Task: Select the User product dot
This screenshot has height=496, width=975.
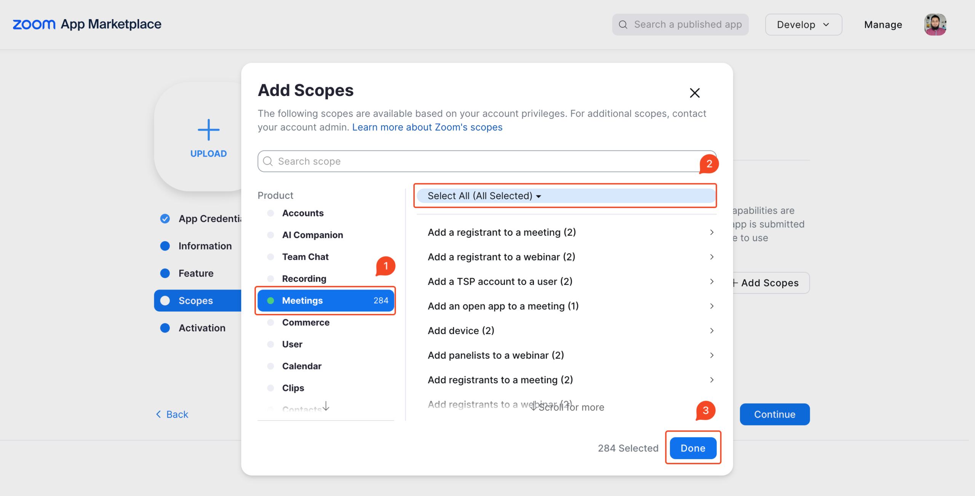Action: (x=270, y=344)
